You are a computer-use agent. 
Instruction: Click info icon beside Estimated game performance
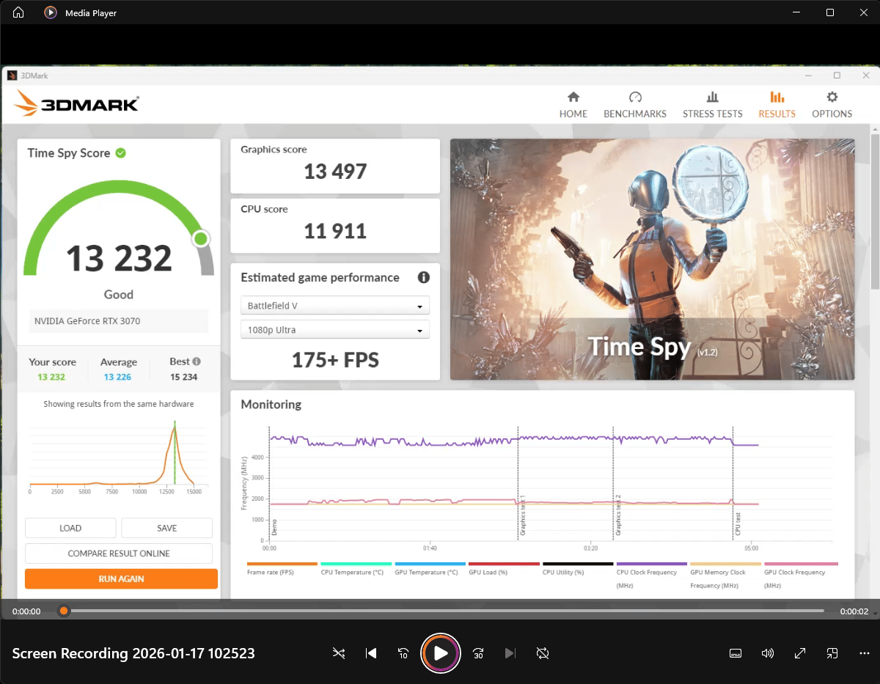(x=423, y=277)
